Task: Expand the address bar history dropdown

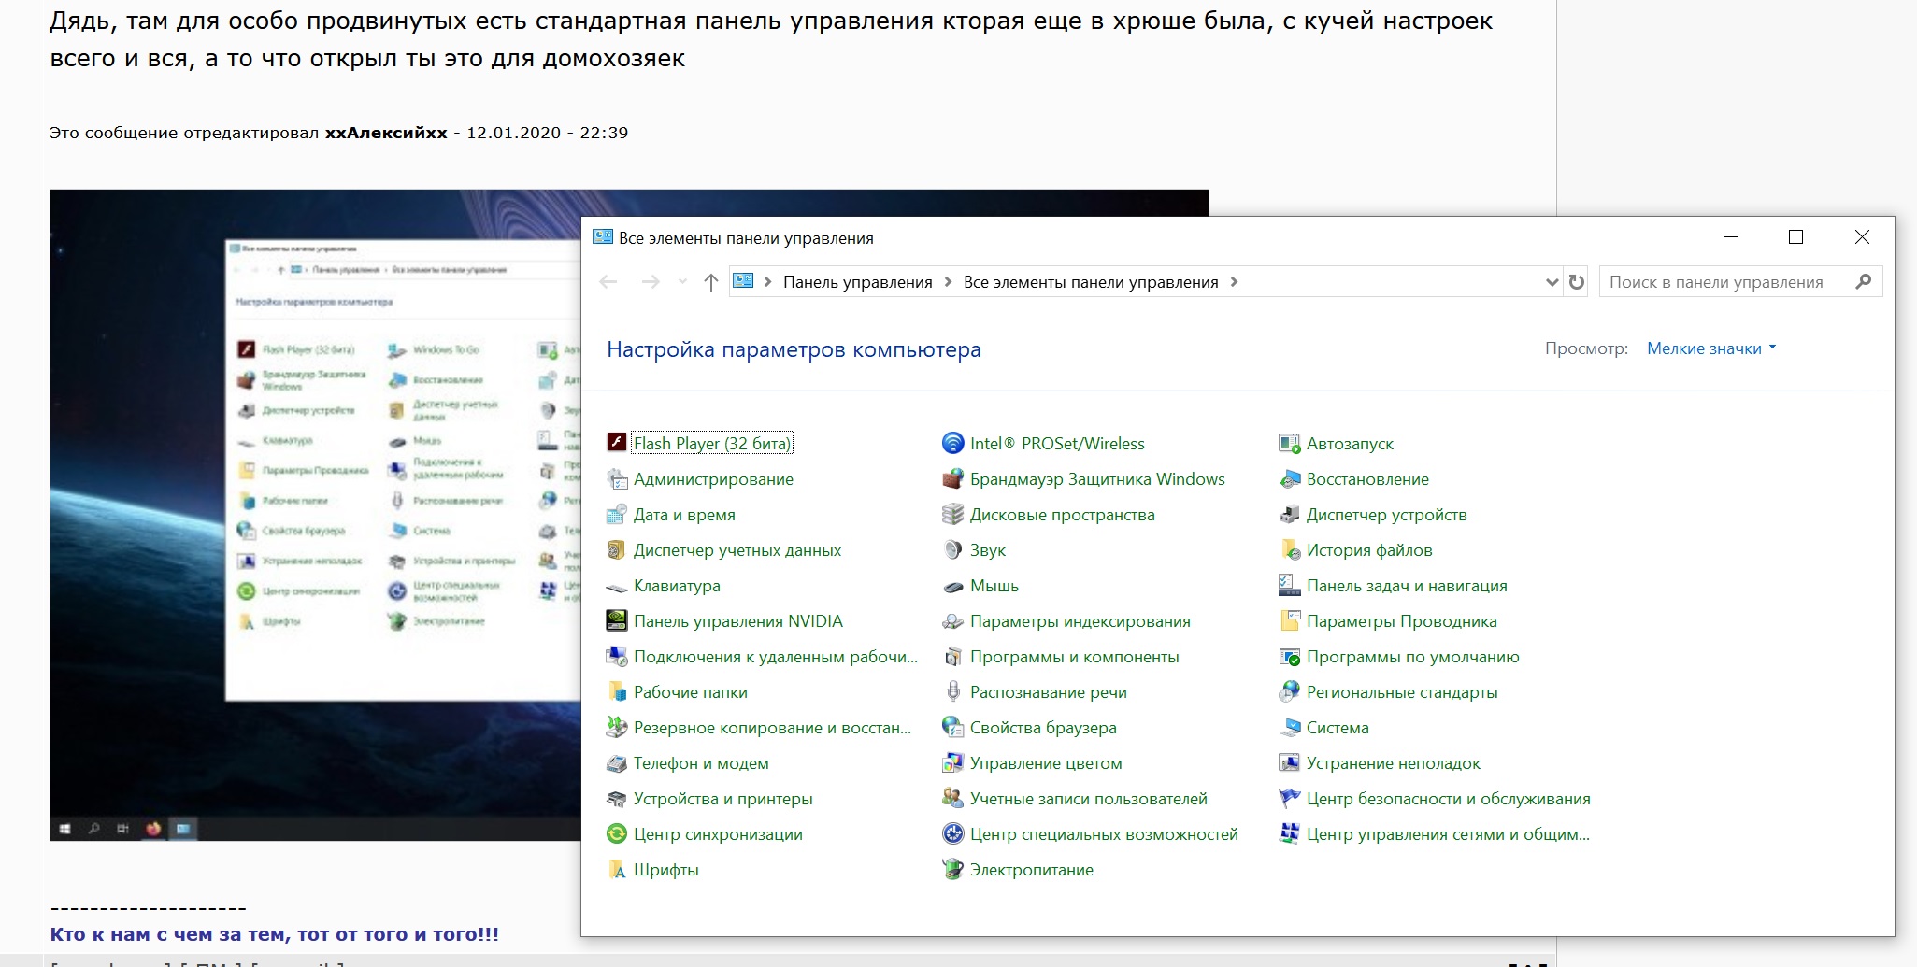Action: click(1552, 282)
